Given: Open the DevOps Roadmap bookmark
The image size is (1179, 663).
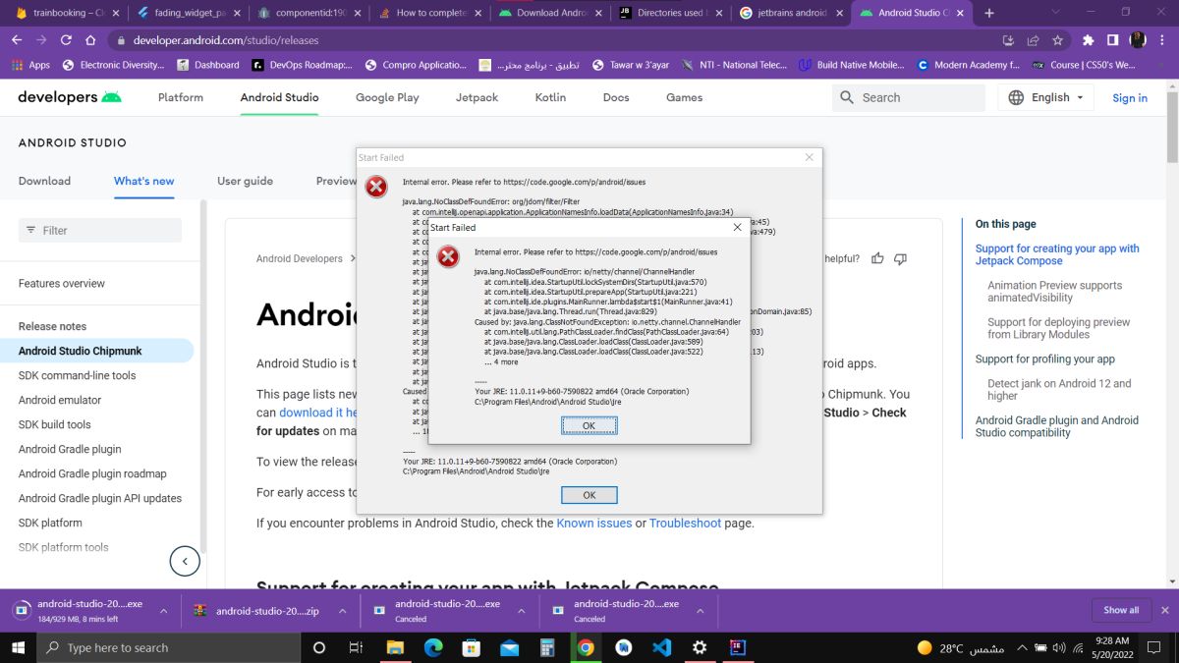Looking at the screenshot, I should (302, 65).
